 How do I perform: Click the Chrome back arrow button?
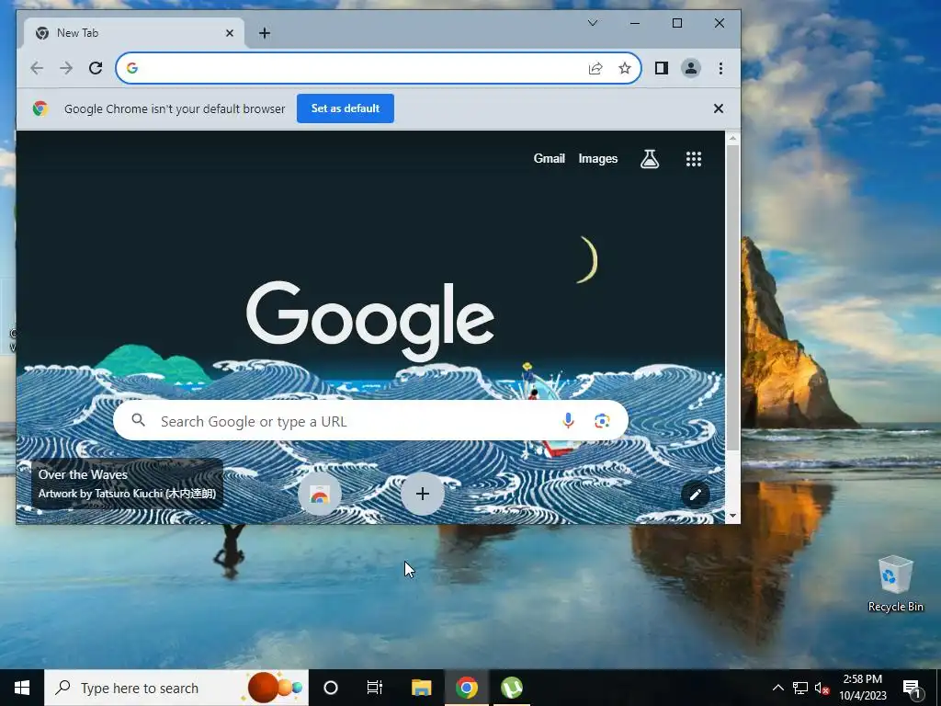click(37, 68)
